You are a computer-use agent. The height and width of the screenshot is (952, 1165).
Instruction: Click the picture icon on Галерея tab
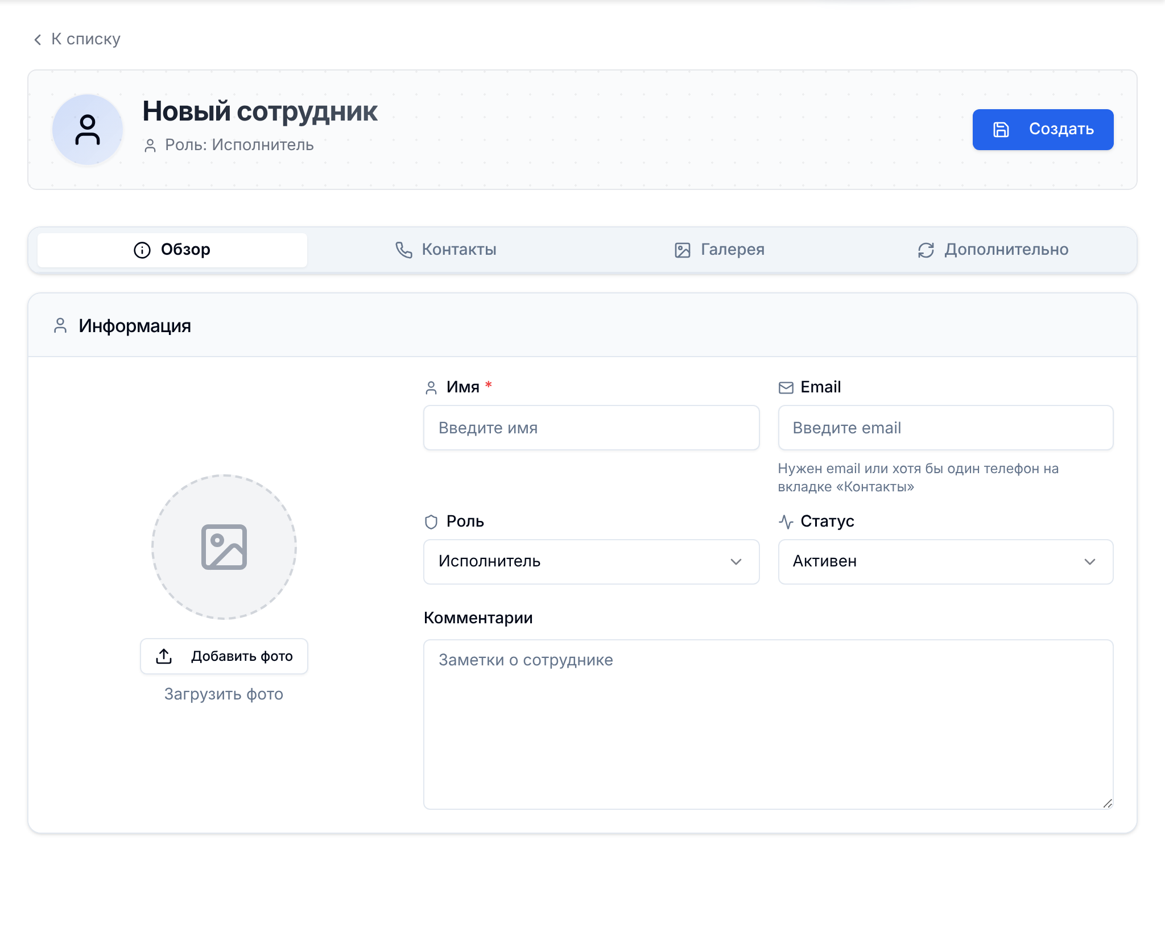pos(683,250)
